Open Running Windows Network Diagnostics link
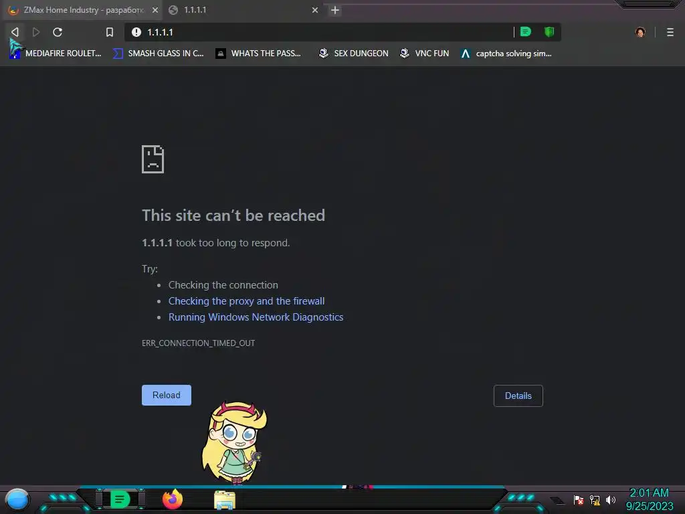 pyautogui.click(x=256, y=317)
